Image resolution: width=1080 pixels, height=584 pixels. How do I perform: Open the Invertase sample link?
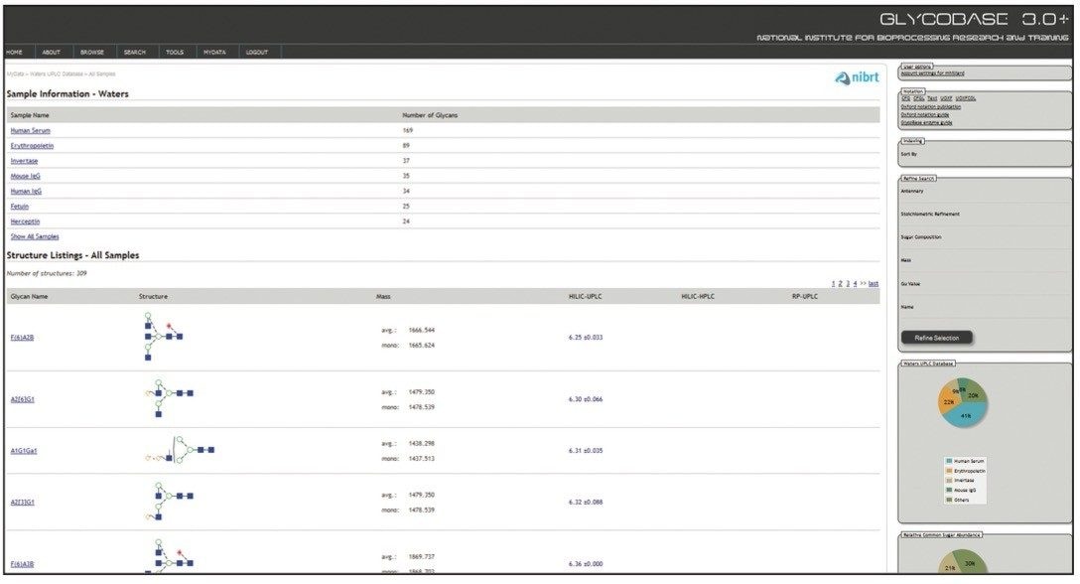tap(24, 161)
